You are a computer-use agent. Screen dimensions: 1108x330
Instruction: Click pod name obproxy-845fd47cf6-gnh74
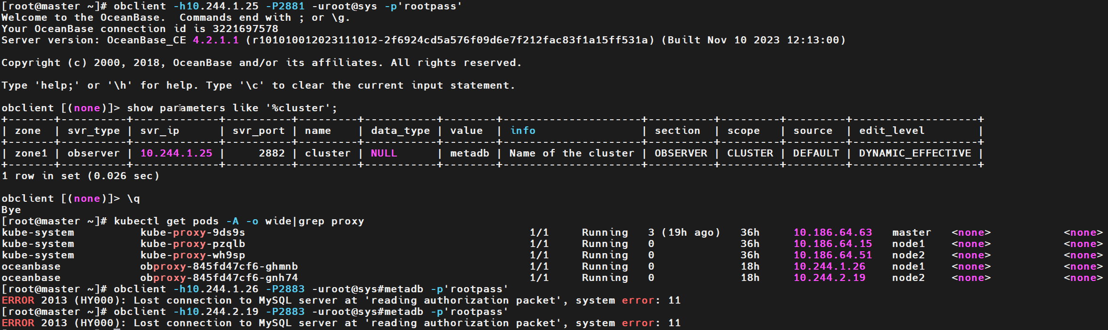tap(219, 278)
